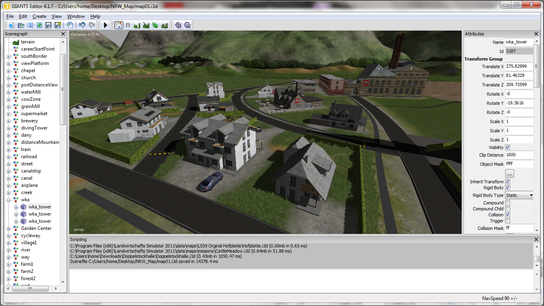Expand the supermarket tree node

(8, 114)
